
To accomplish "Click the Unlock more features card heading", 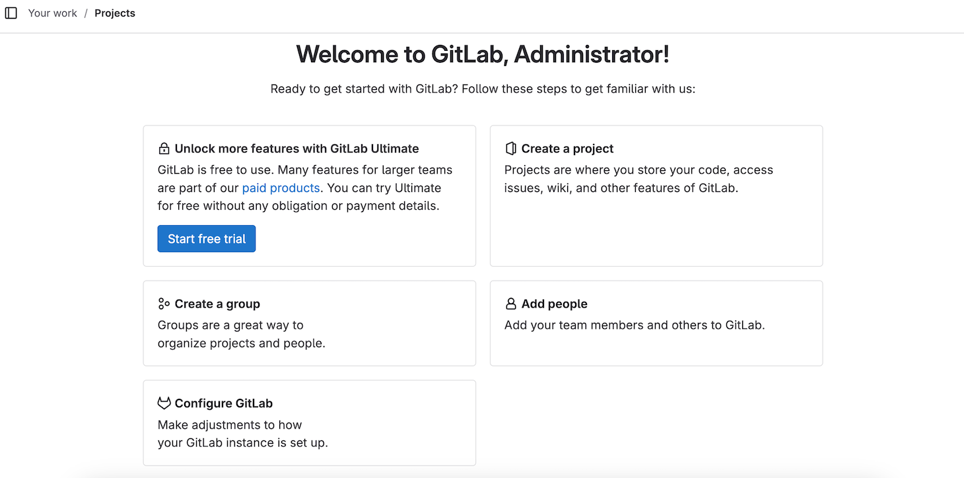I will [296, 148].
